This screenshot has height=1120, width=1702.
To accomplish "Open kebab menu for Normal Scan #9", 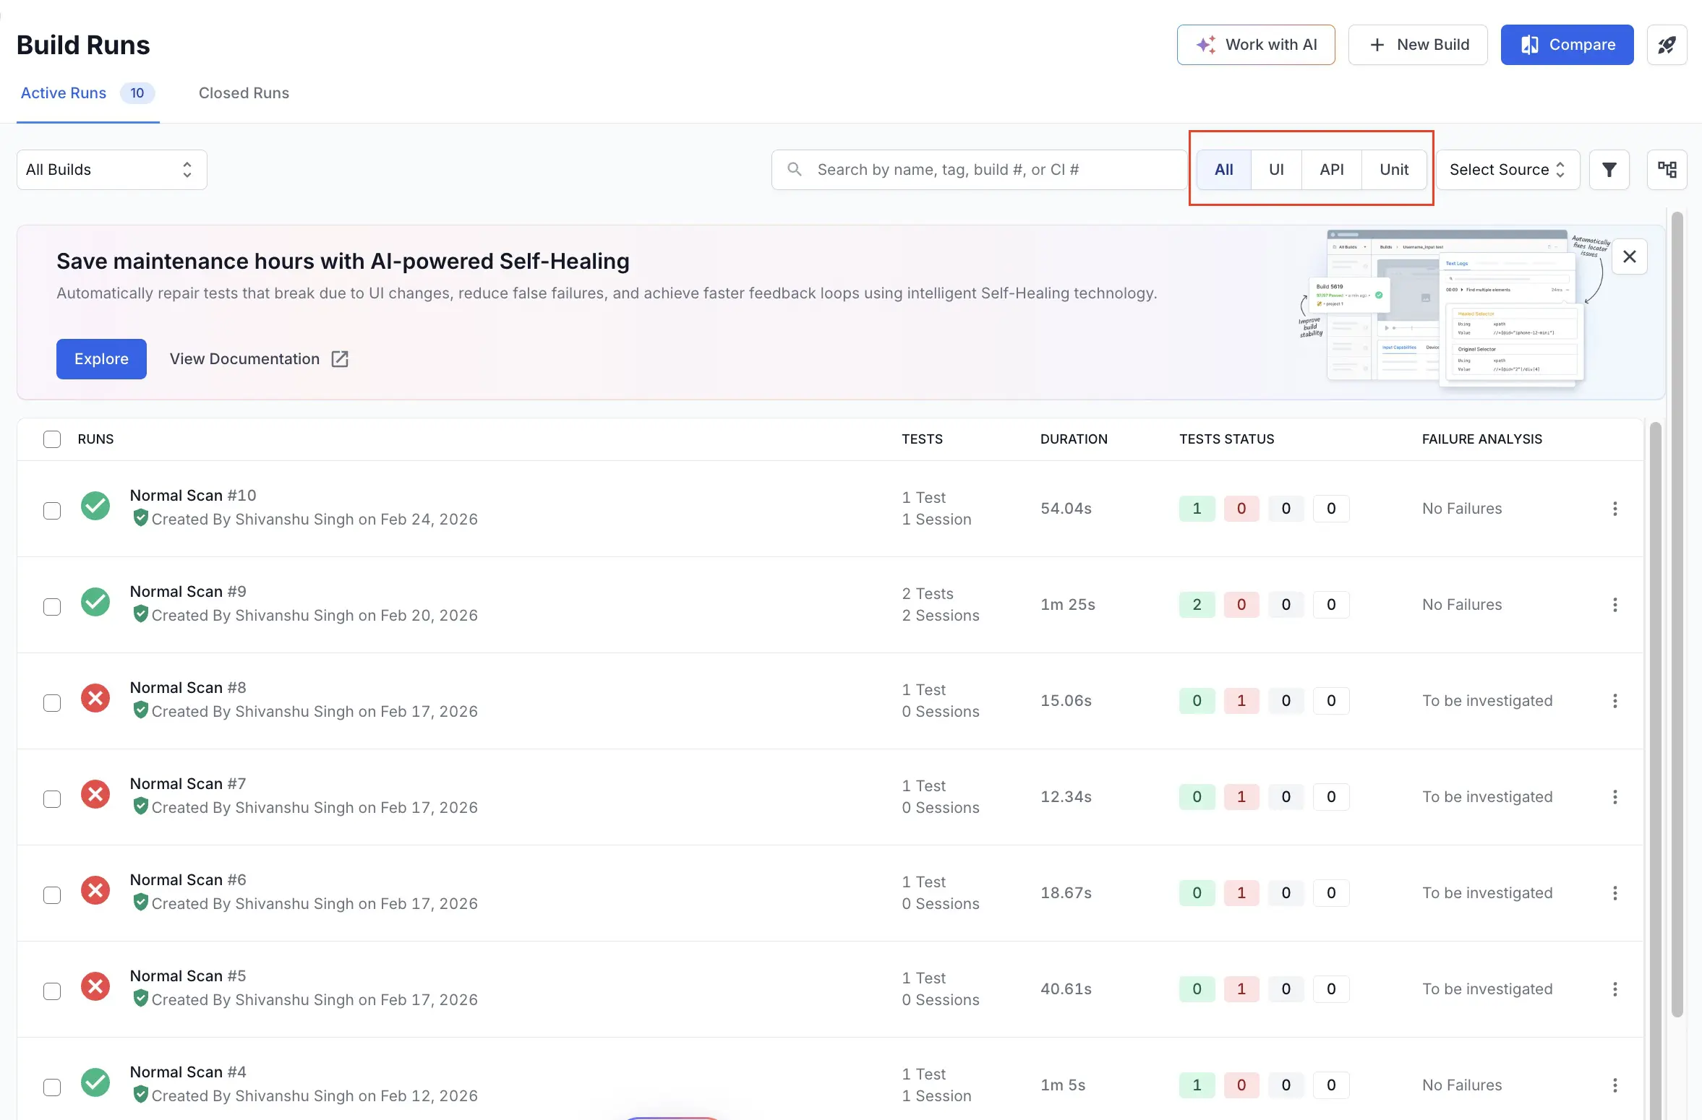I will pos(1615,605).
